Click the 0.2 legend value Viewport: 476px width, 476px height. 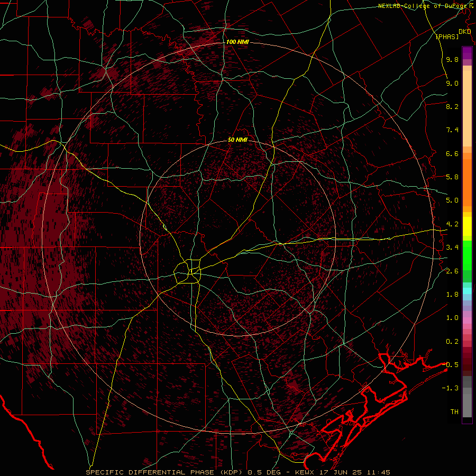[x=452, y=342]
